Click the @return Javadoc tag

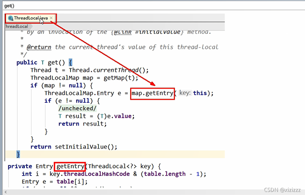[39, 47]
